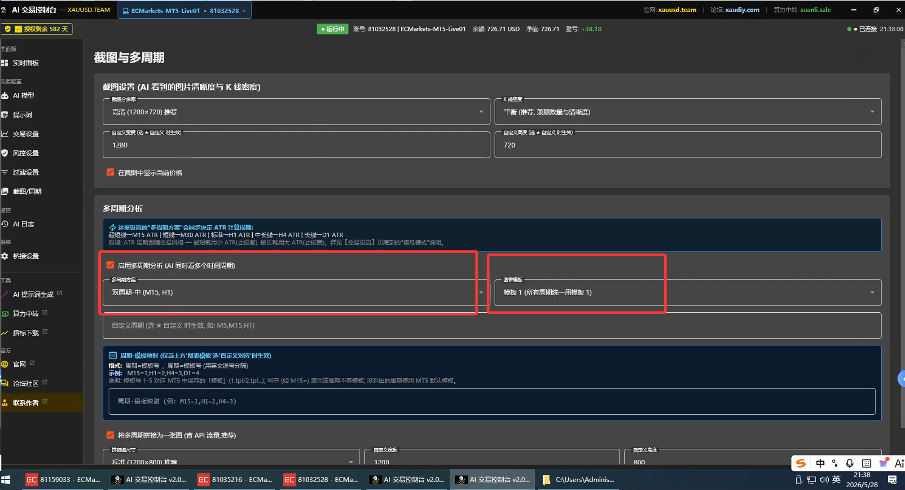The width and height of the screenshot is (905, 490).
Task: Switch to 提示词 sidebar item
Action: pyautogui.click(x=22, y=115)
